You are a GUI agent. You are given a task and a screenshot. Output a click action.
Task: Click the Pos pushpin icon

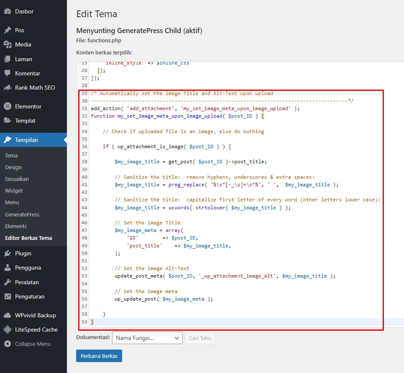(x=8, y=30)
